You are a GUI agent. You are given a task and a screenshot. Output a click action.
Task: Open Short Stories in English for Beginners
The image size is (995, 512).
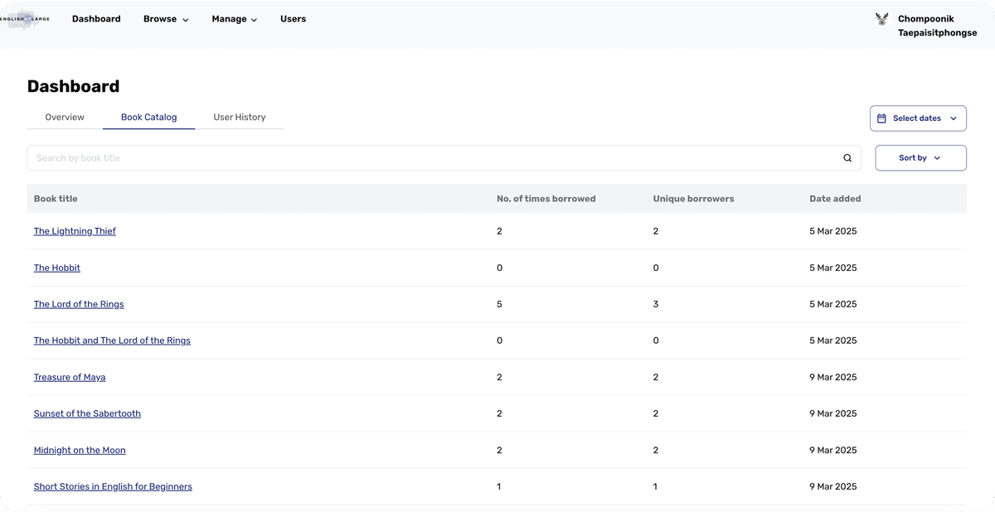(x=113, y=486)
